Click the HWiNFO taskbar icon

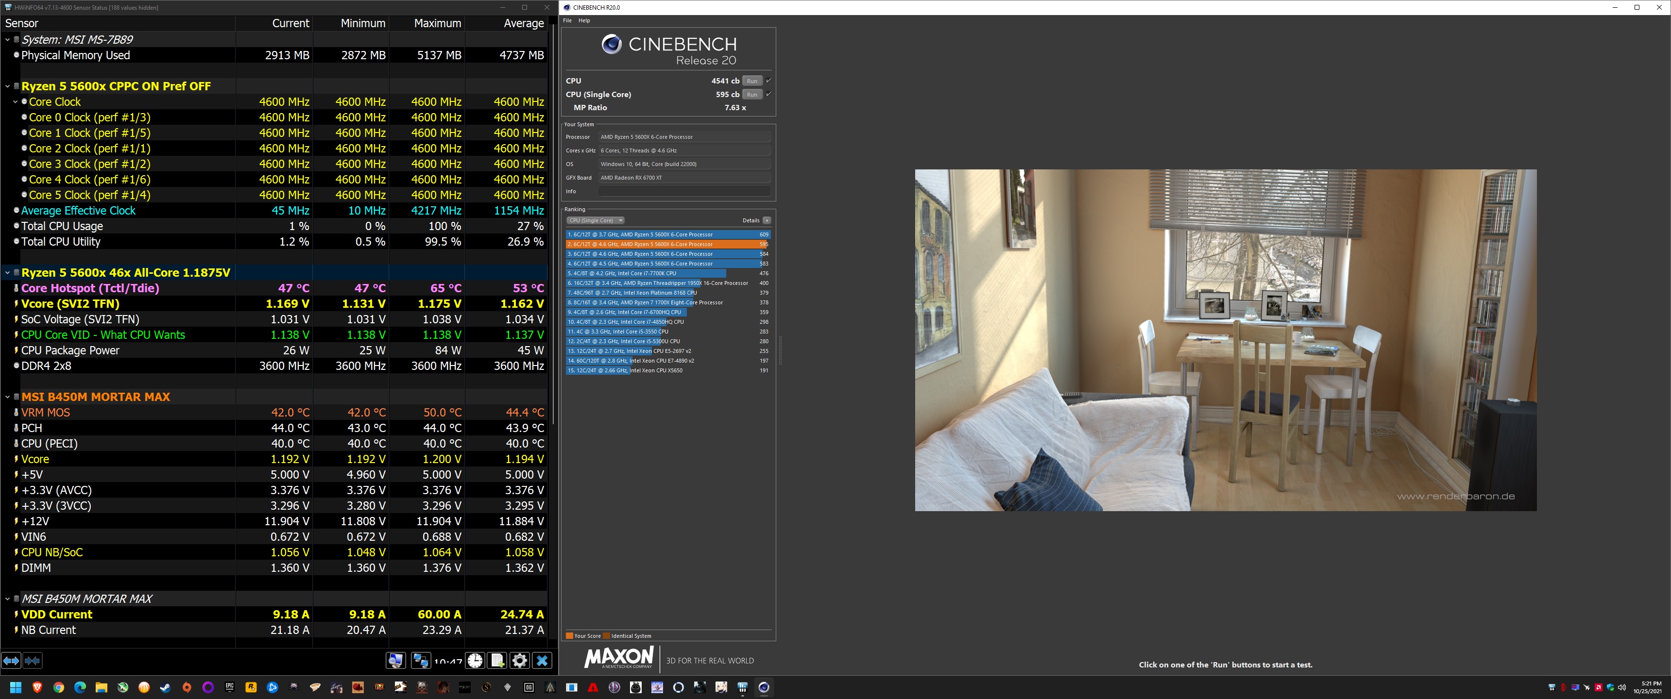(742, 687)
